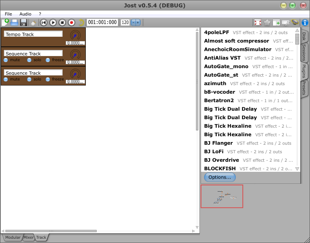The width and height of the screenshot is (310, 243).
Task: Start playback with the play button
Action: point(53,22)
